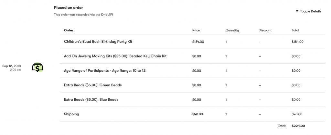
Task: Click the Drip API order description text
Action: point(84,15)
